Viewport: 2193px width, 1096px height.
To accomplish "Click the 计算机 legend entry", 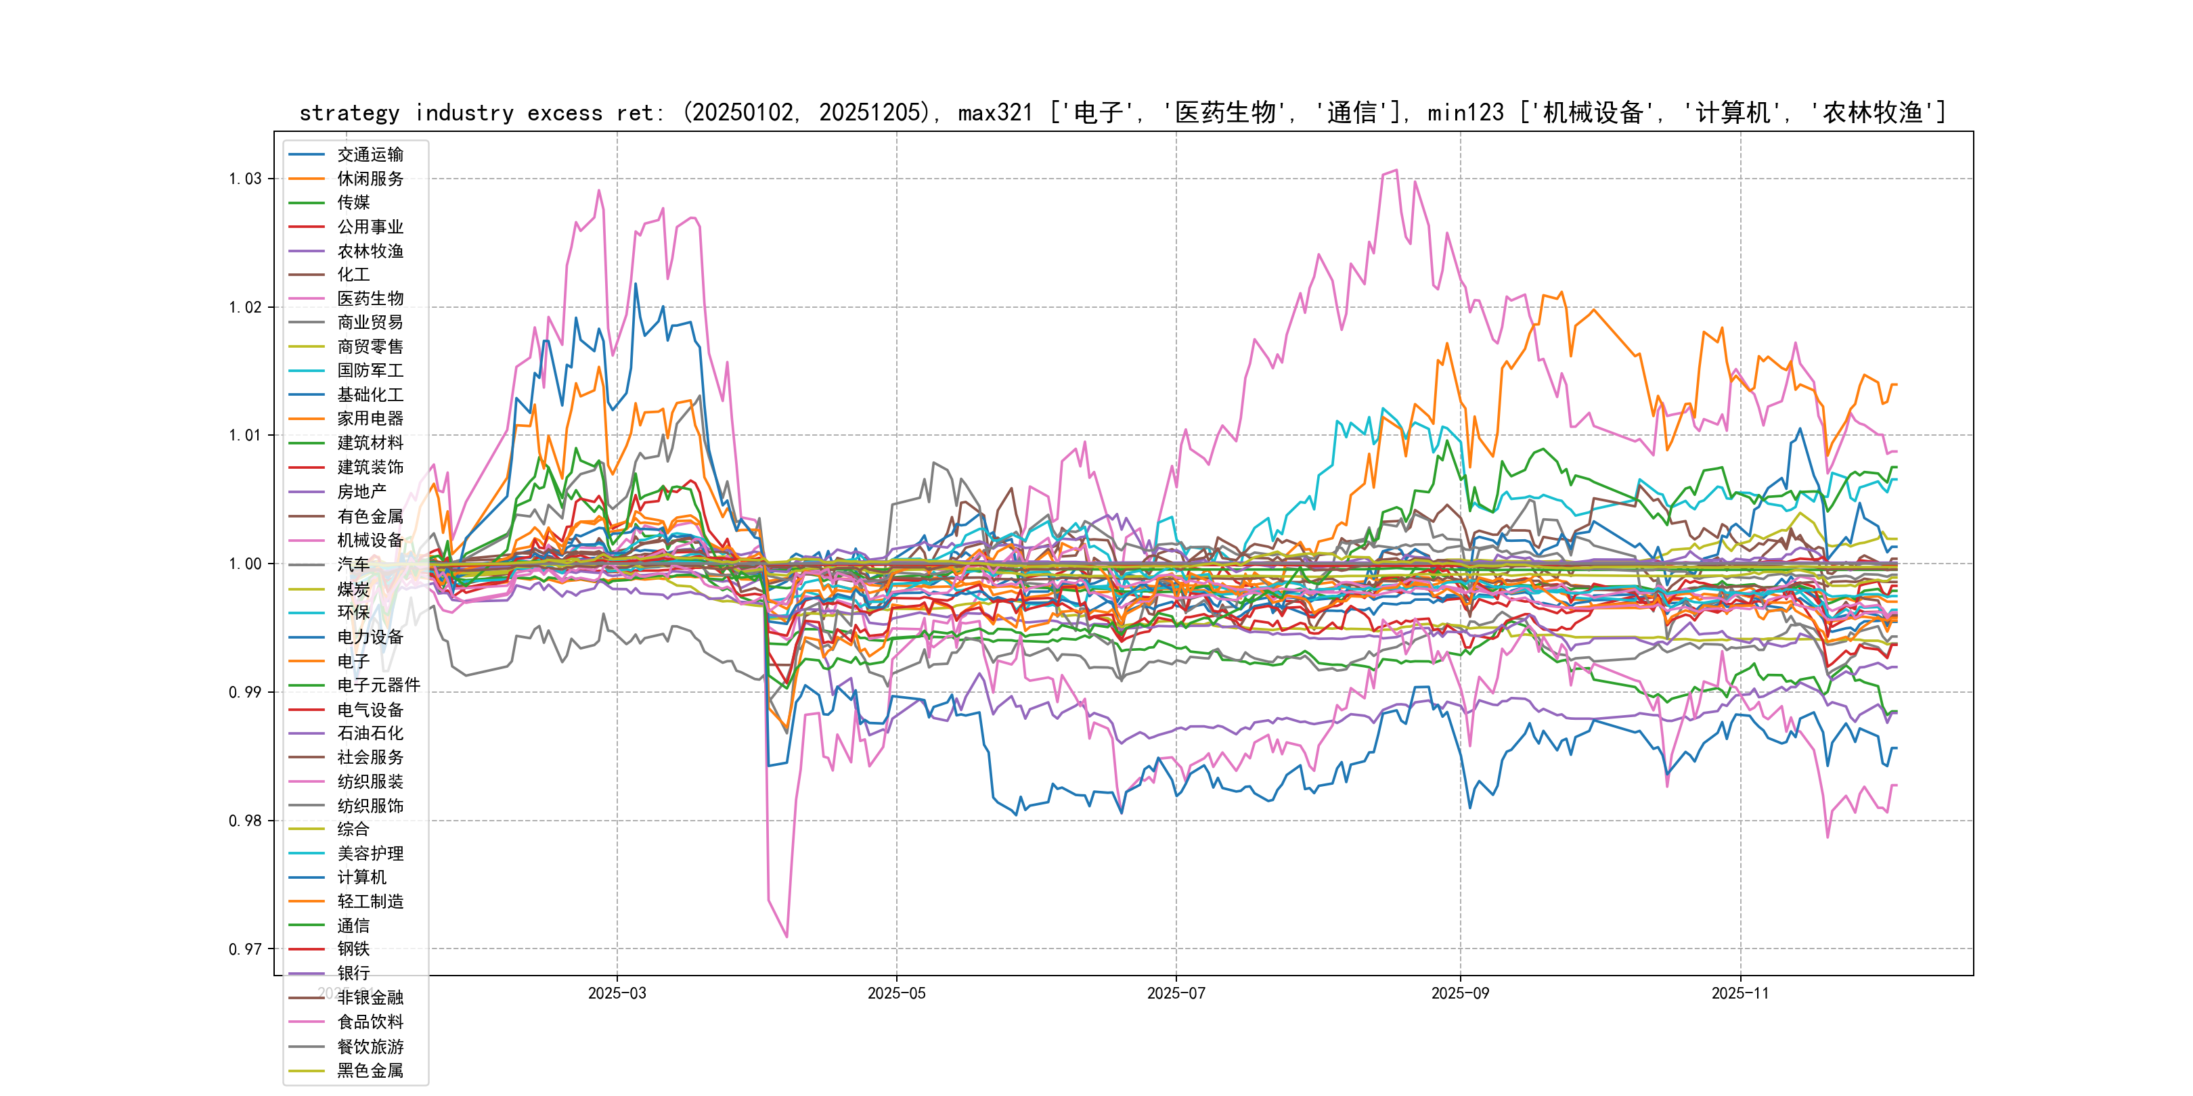I will point(361,877).
